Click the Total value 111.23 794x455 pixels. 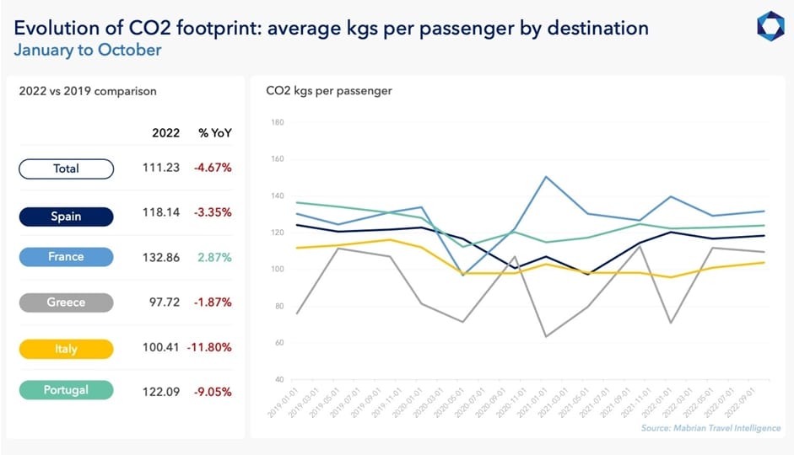click(x=161, y=168)
